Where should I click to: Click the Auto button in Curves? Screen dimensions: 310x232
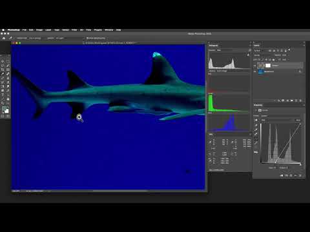click(298, 120)
